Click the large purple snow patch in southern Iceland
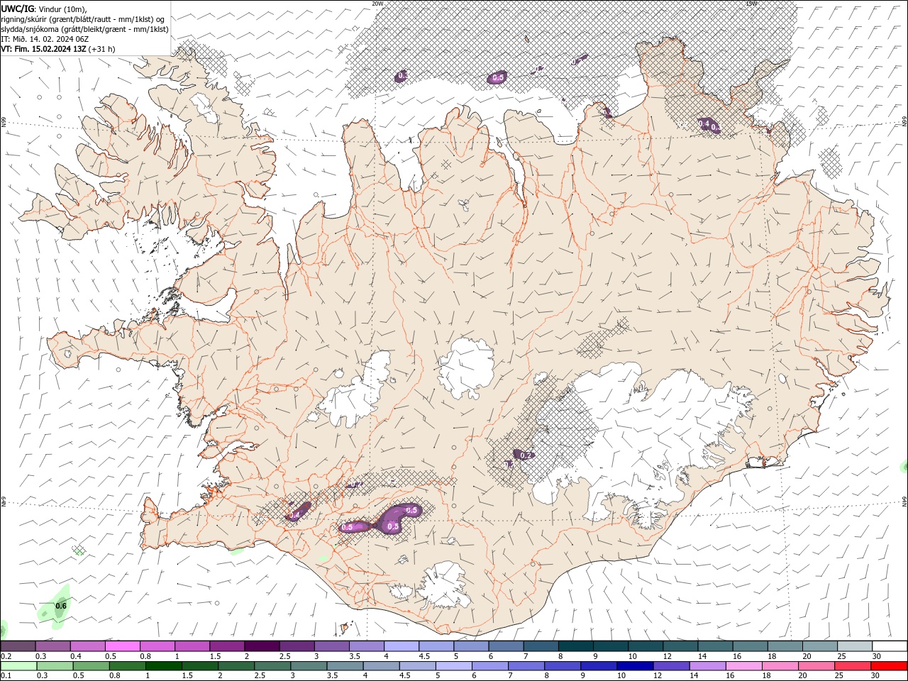The width and height of the screenshot is (908, 681). (x=399, y=518)
